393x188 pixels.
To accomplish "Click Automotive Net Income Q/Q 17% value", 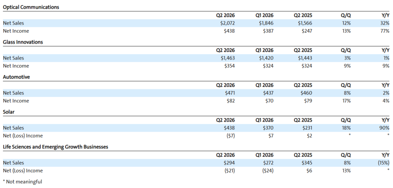I will pos(347,101).
